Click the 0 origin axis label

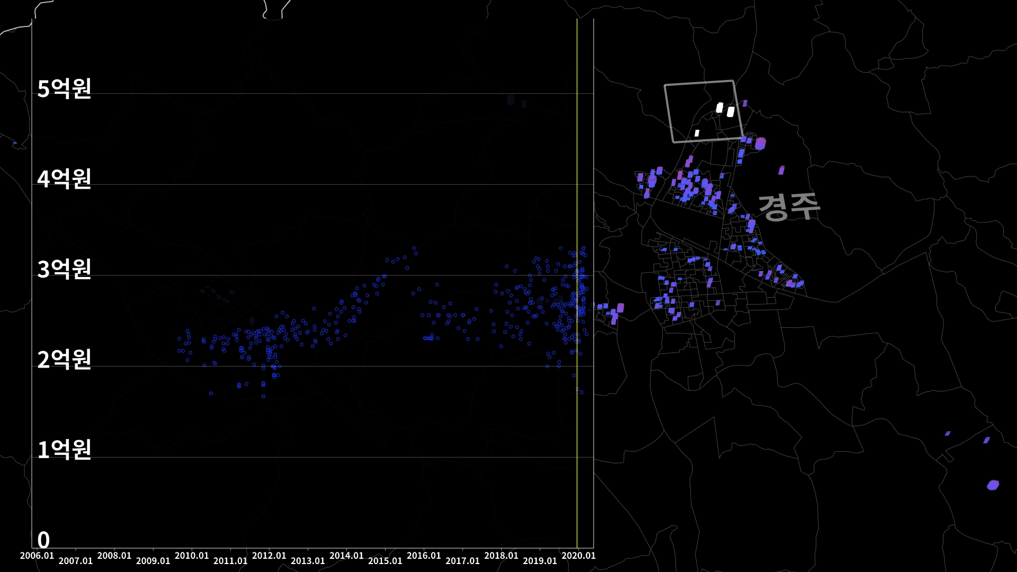pos(43,540)
